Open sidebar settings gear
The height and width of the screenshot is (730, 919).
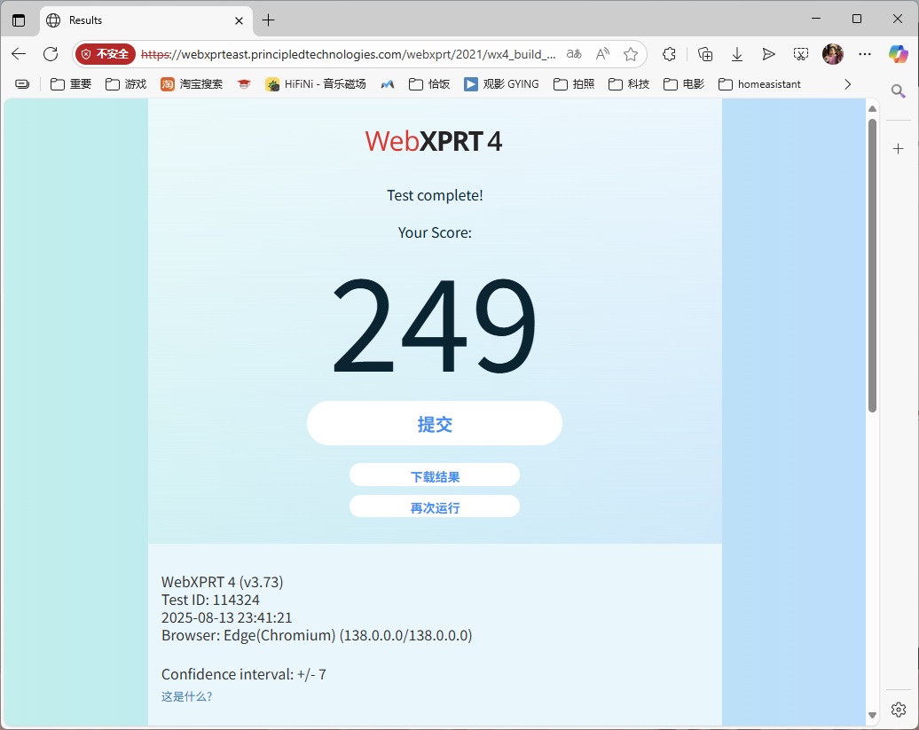point(898,710)
